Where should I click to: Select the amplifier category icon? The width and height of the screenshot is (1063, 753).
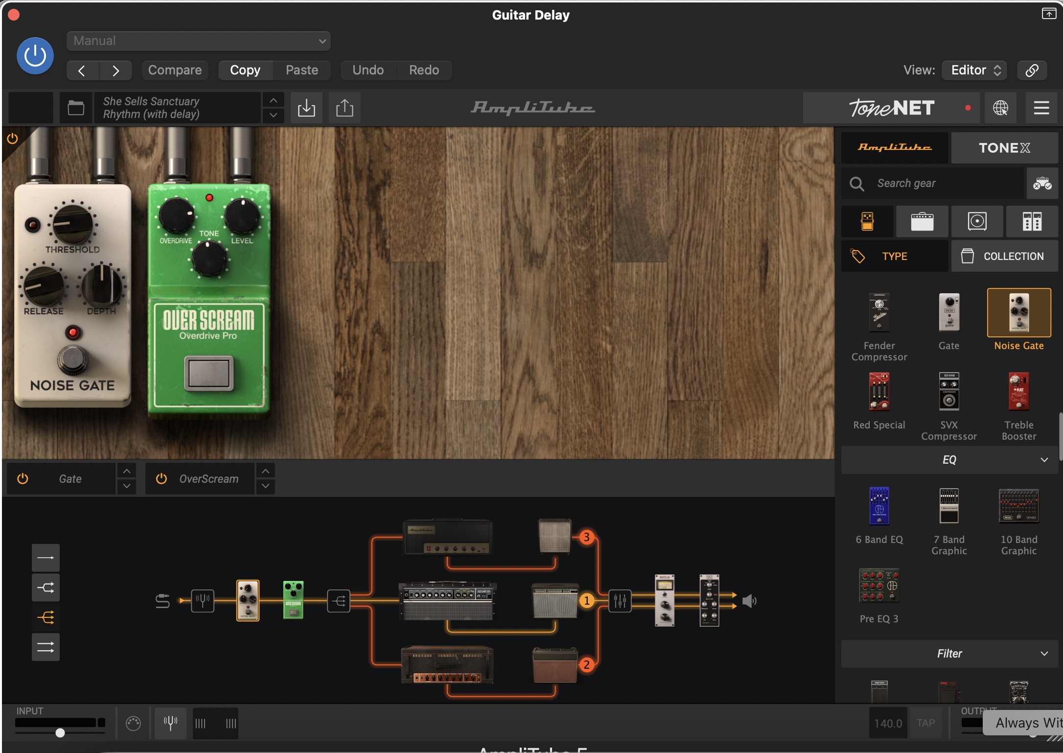pos(922,221)
